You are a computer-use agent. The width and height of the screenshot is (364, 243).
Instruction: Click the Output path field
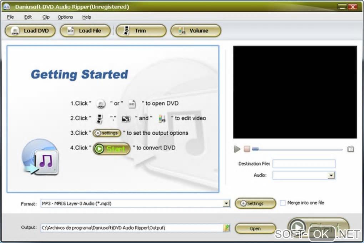(132, 228)
